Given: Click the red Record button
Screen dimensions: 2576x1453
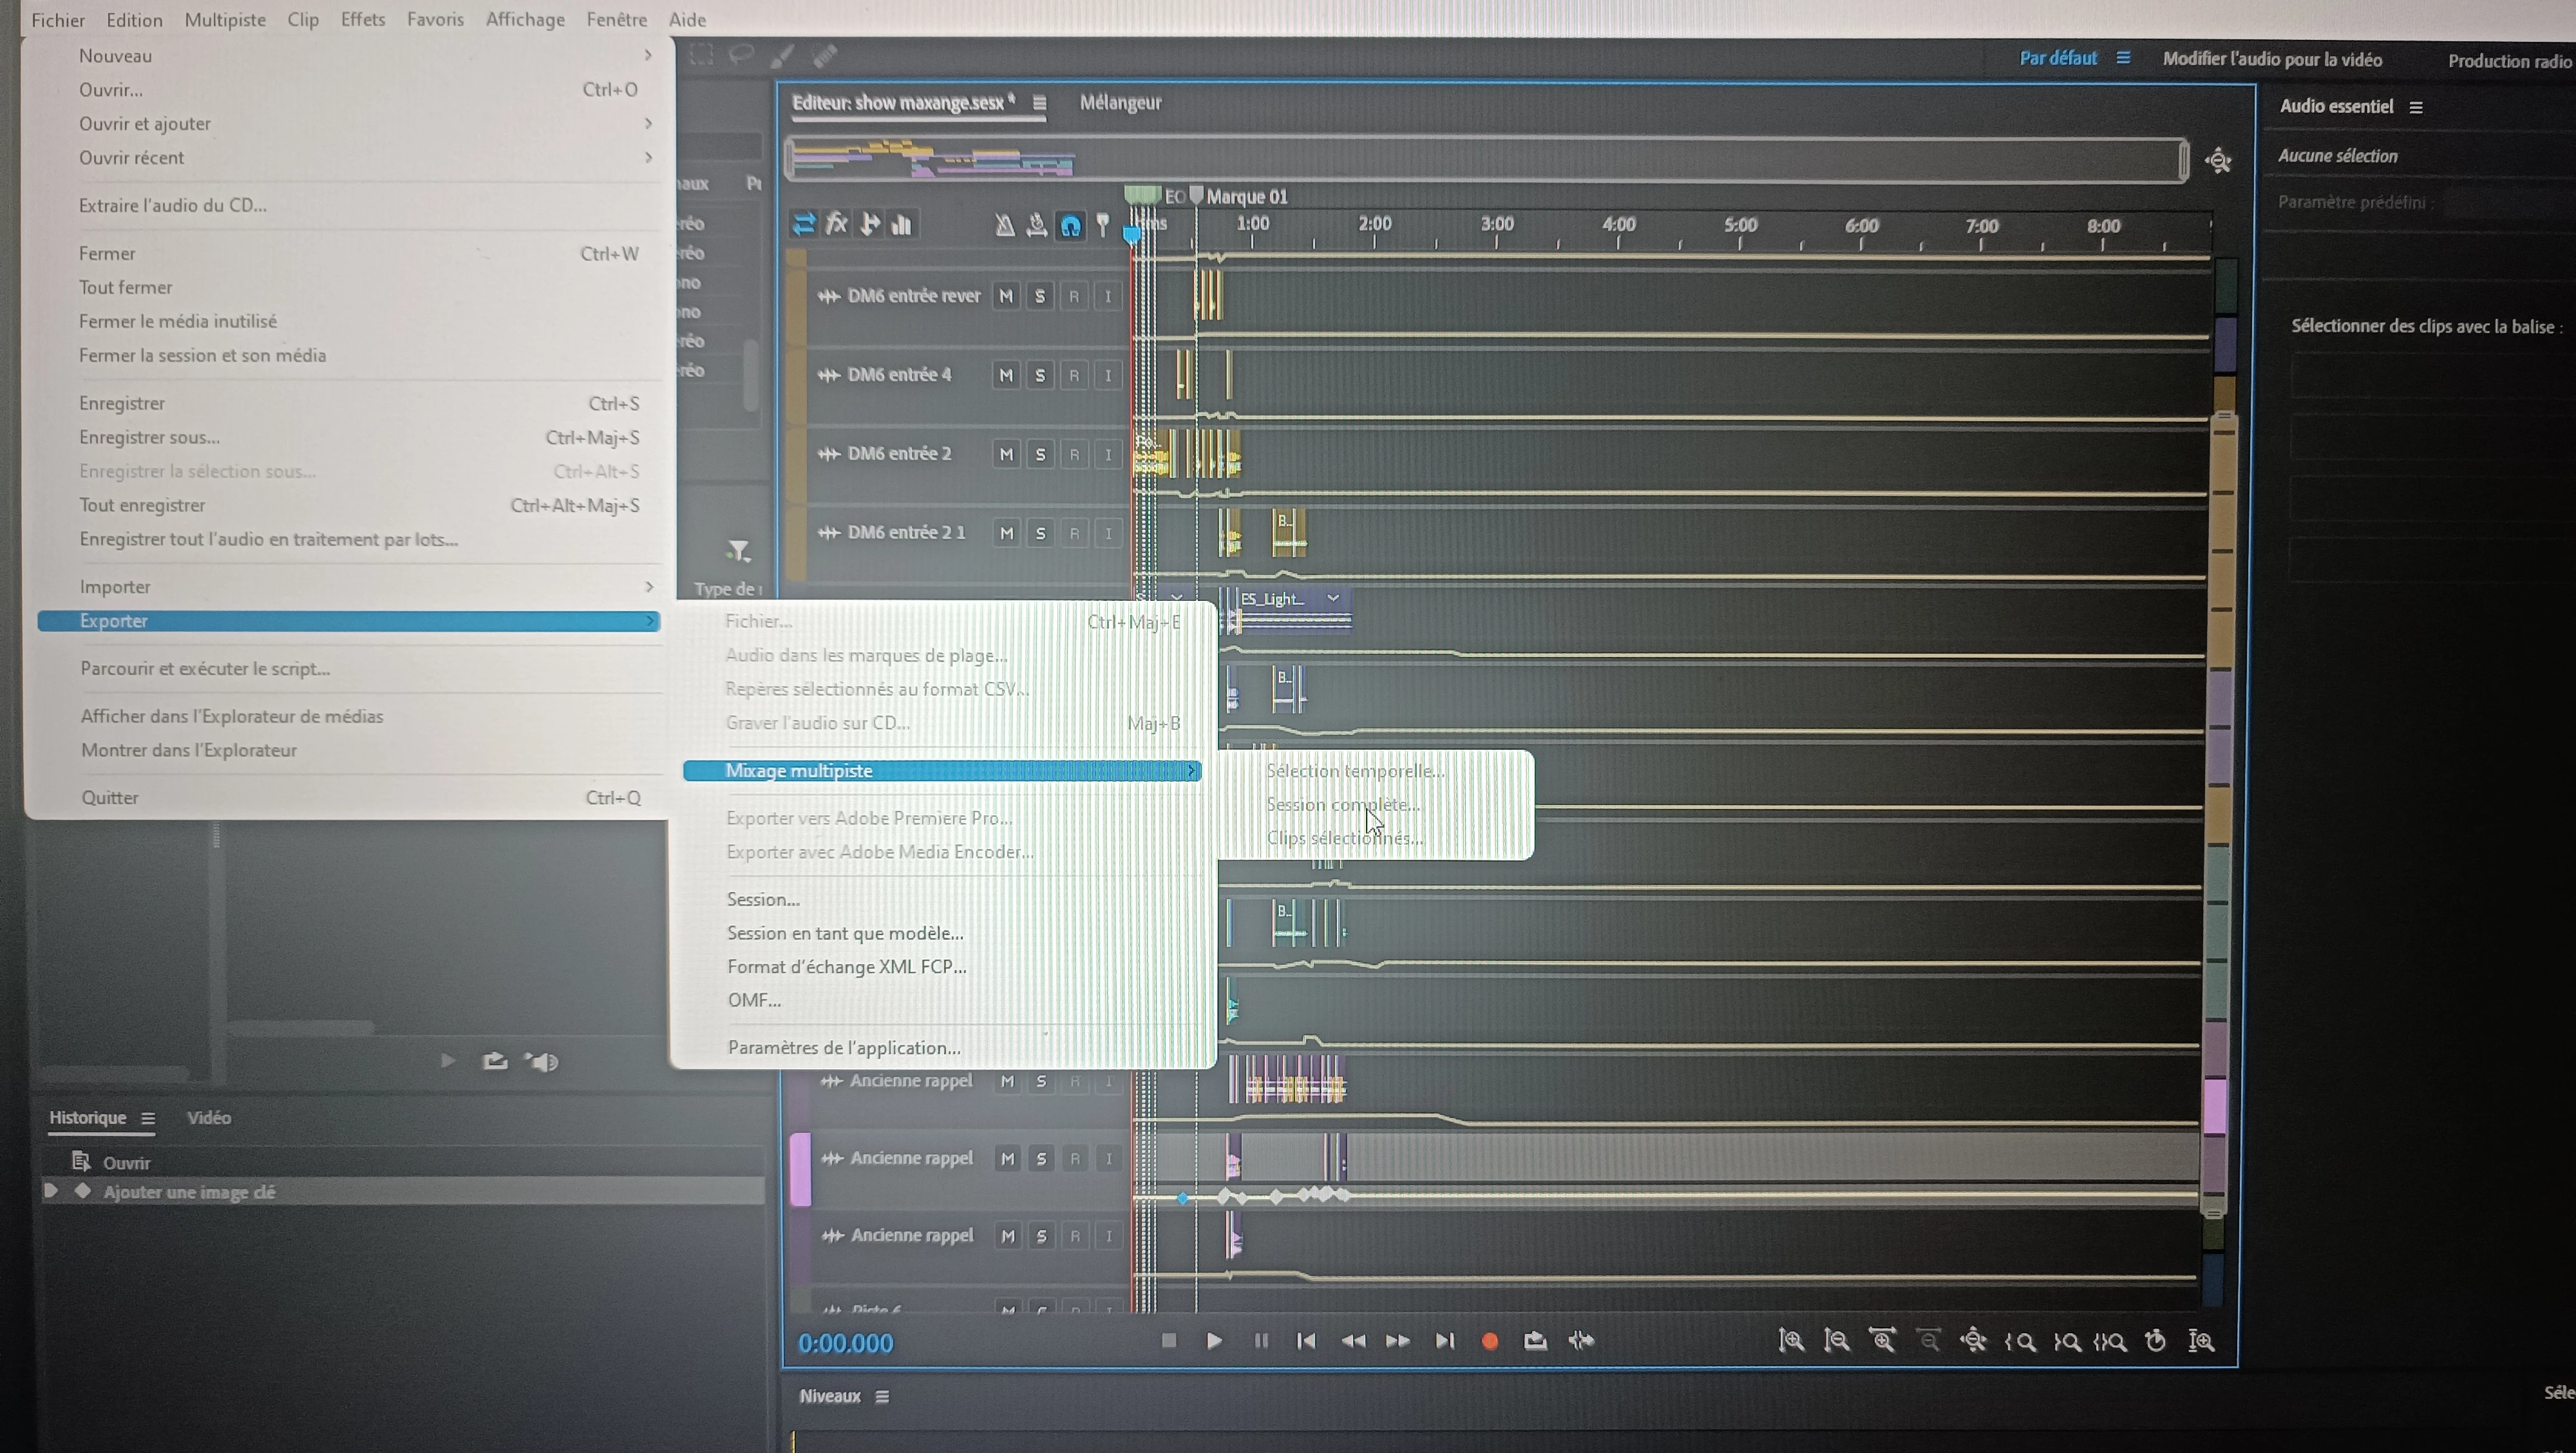Looking at the screenshot, I should [x=1489, y=1342].
